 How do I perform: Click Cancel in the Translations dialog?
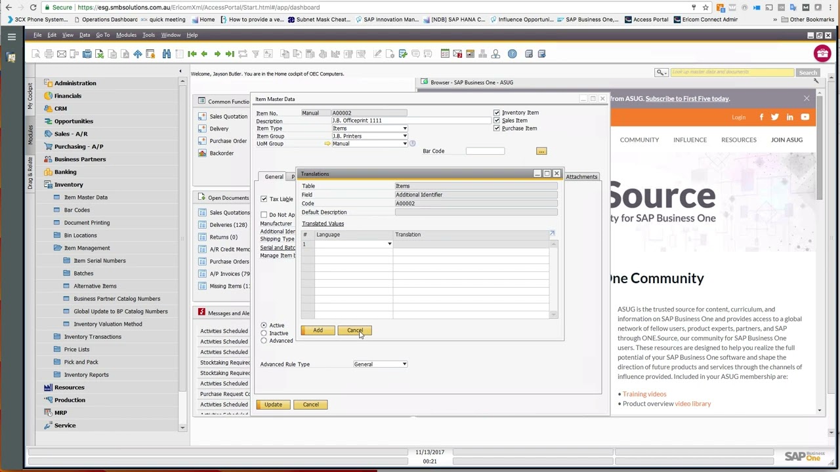point(354,330)
